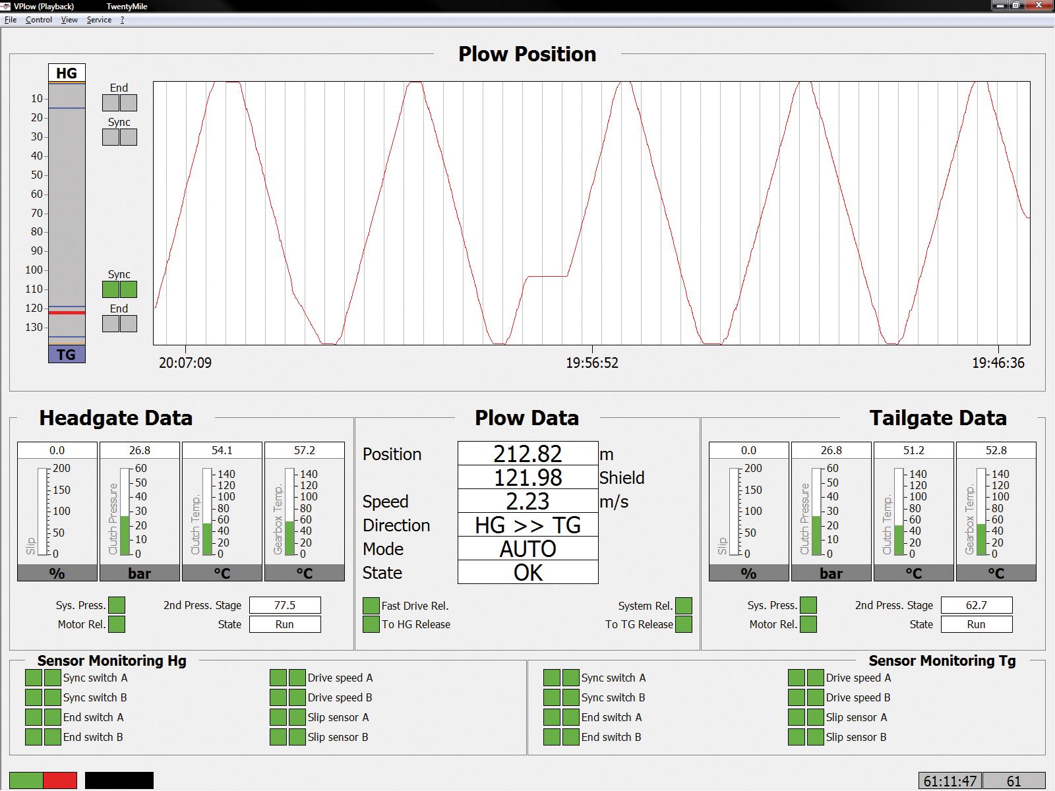Click the Headgate Clutch Pressure gauge bar
Image resolution: width=1055 pixels, height=791 pixels.
click(125, 512)
